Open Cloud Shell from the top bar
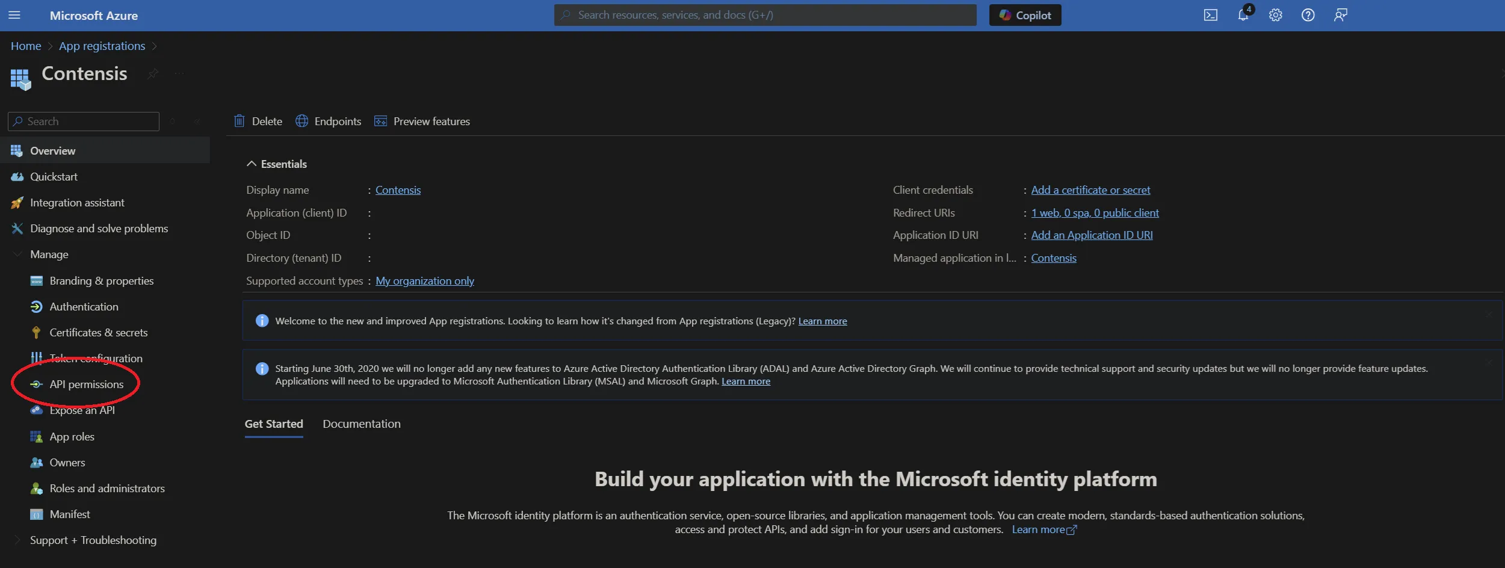The image size is (1505, 568). pos(1210,15)
